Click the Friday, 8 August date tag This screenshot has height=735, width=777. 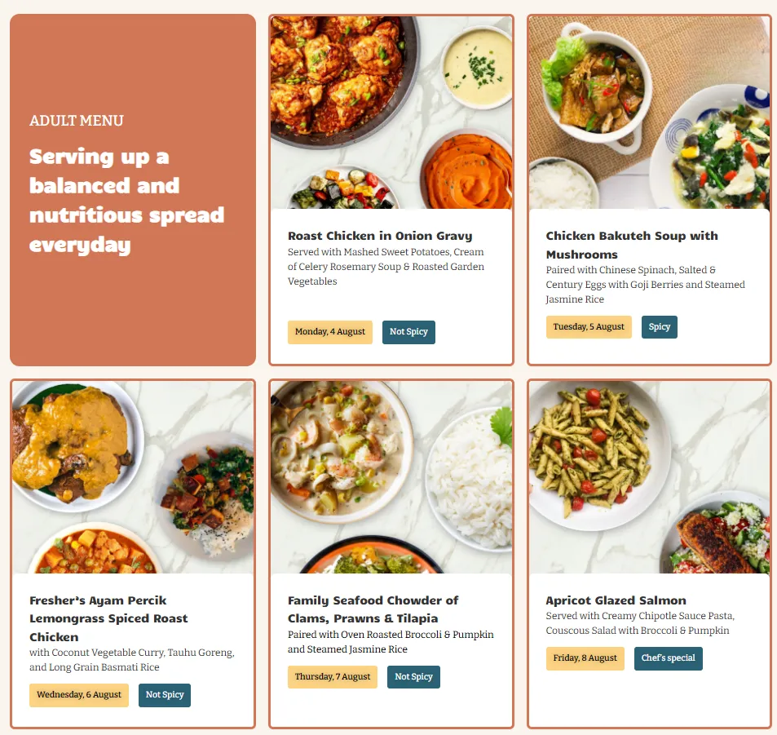pos(585,658)
